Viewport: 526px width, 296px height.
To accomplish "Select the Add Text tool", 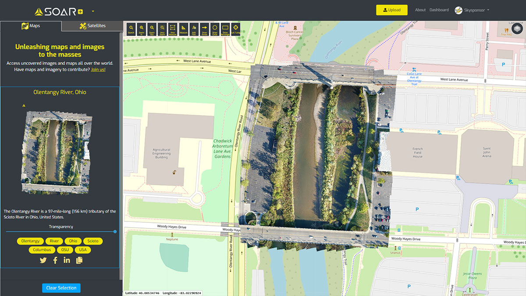I will click(x=194, y=29).
